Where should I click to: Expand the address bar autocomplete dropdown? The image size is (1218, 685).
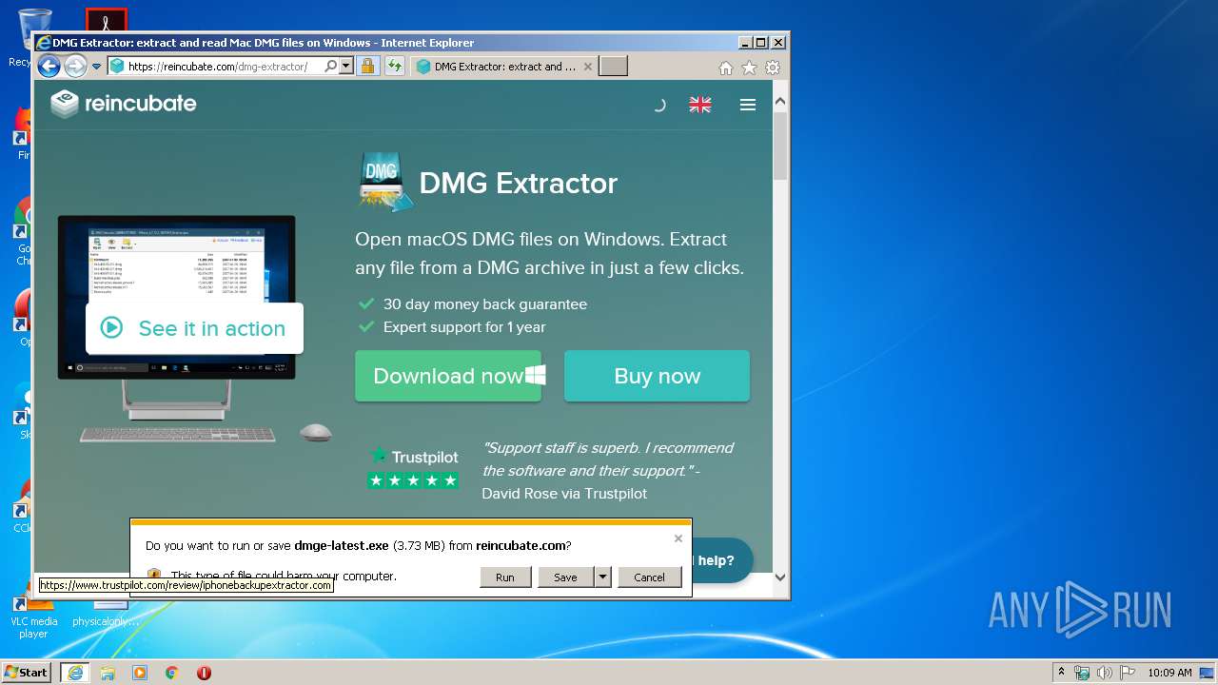[346, 67]
